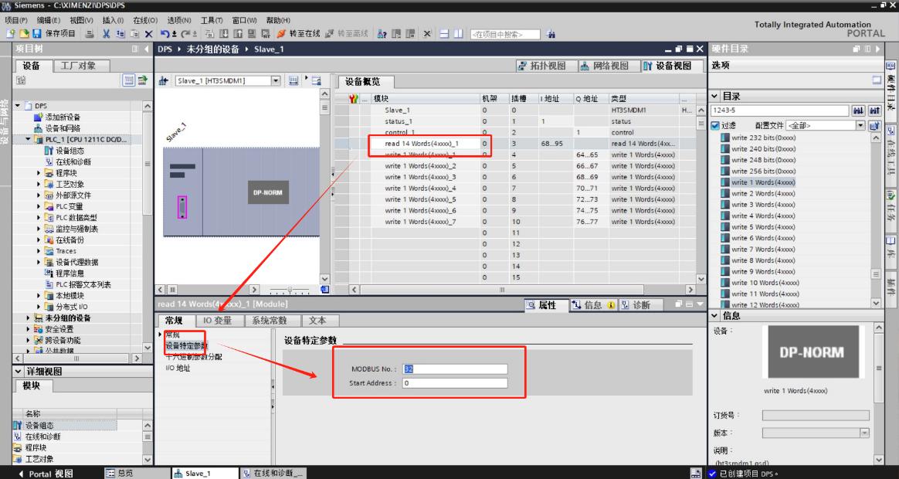
Task: Click catalog search upward icon
Action: pyautogui.click(x=875, y=110)
